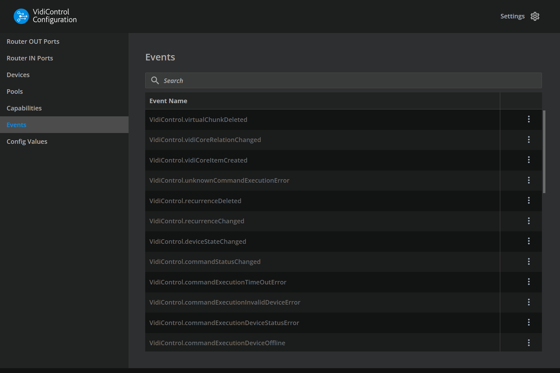Open Settings gear icon

(535, 16)
